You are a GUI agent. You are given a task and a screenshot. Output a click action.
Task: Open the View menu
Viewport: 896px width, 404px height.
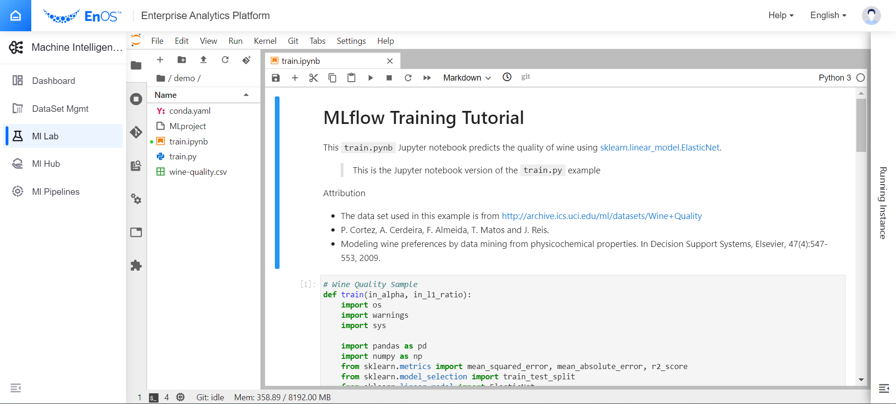209,41
